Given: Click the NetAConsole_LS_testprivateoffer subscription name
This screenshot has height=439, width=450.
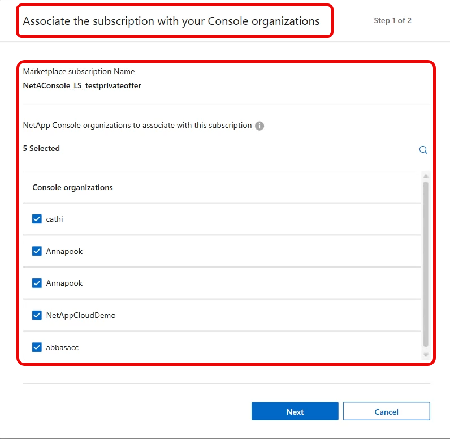Looking at the screenshot, I should coord(82,85).
